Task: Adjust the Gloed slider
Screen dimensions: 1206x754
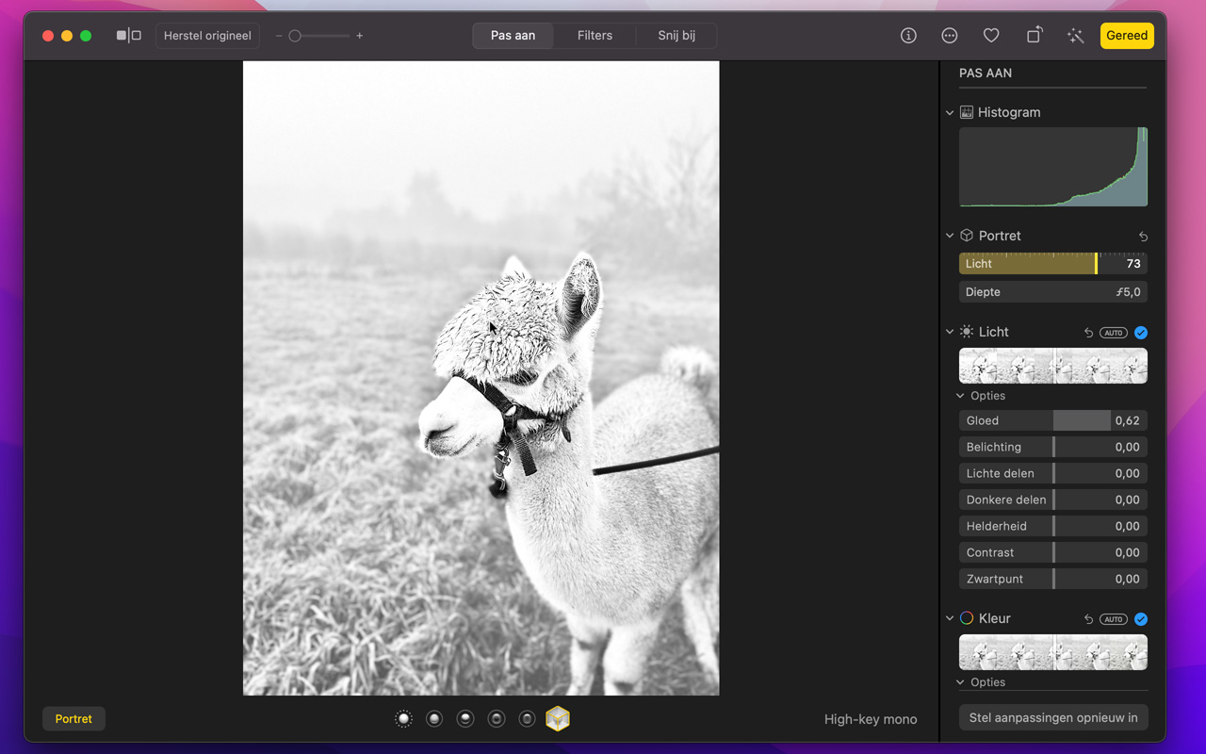Action: tap(1052, 421)
